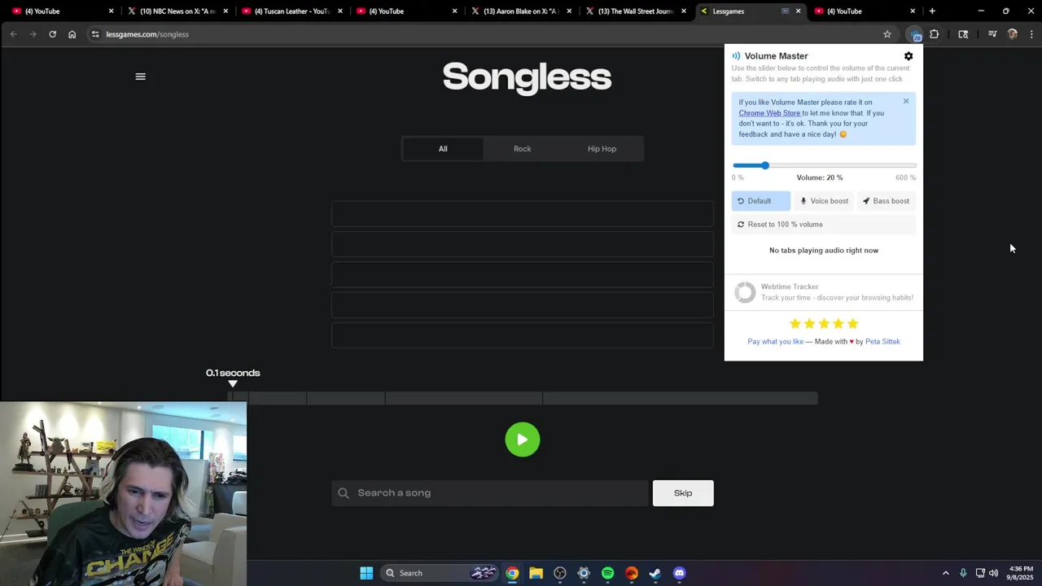
Task: Skip the current guess
Action: (683, 493)
